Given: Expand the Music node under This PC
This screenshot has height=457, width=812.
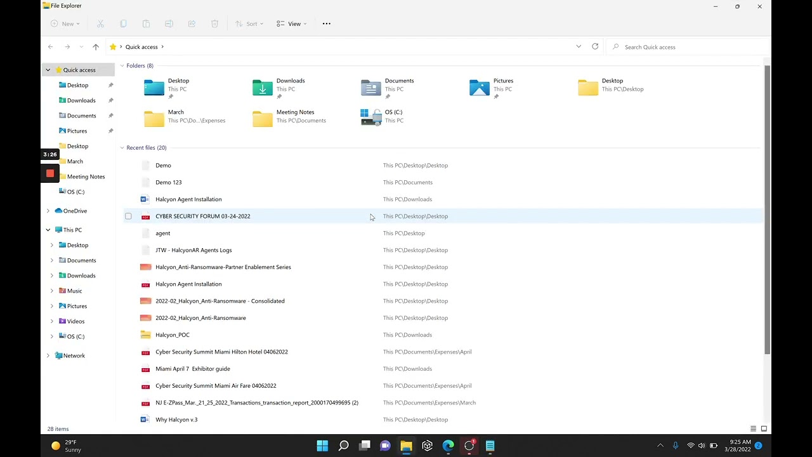Looking at the screenshot, I should coord(52,291).
